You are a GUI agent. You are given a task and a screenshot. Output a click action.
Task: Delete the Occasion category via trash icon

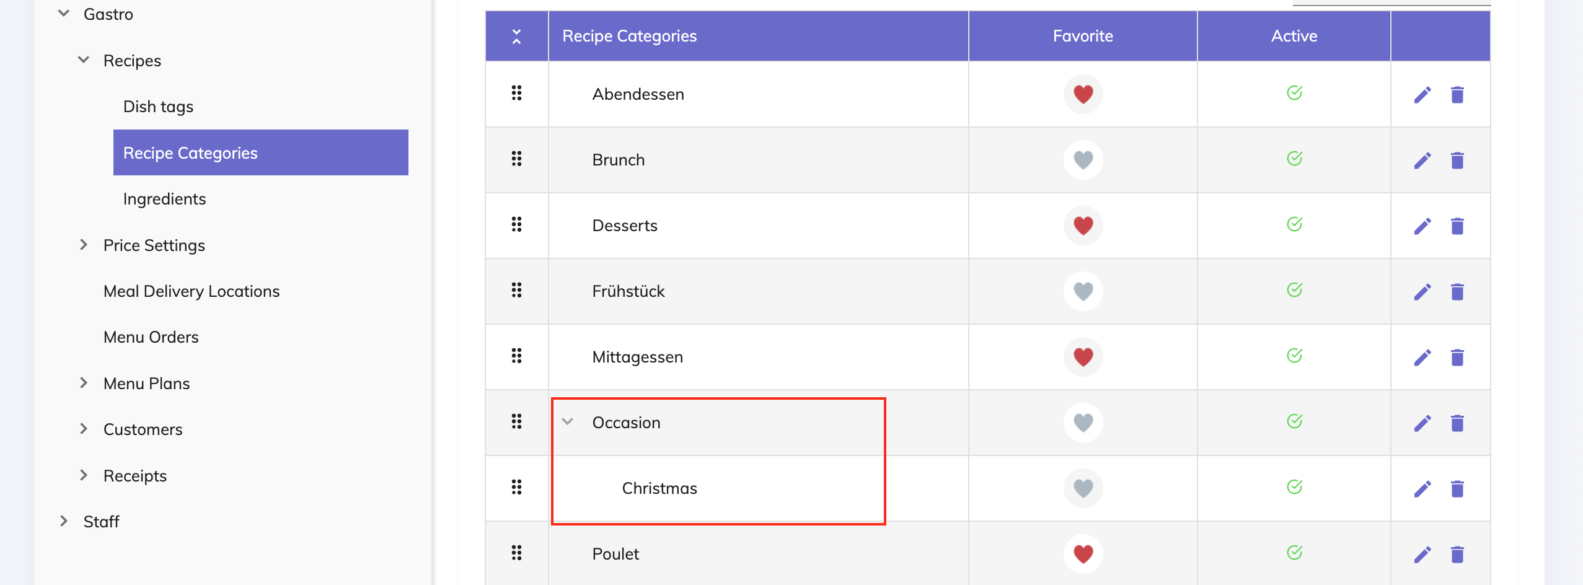pos(1457,423)
